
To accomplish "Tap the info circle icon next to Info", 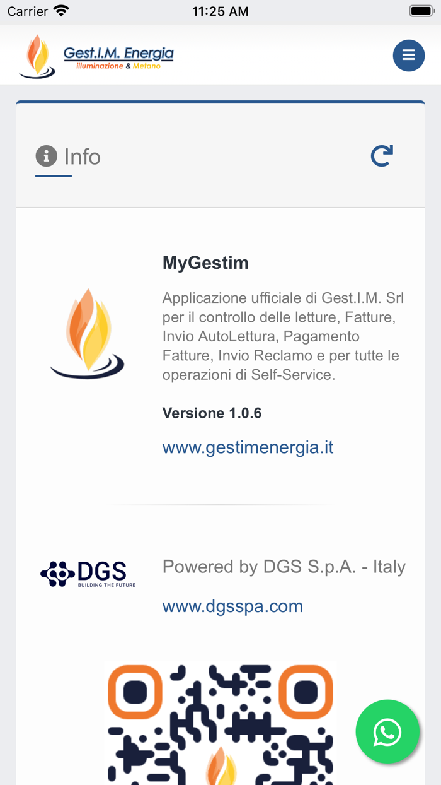I will click(x=45, y=156).
